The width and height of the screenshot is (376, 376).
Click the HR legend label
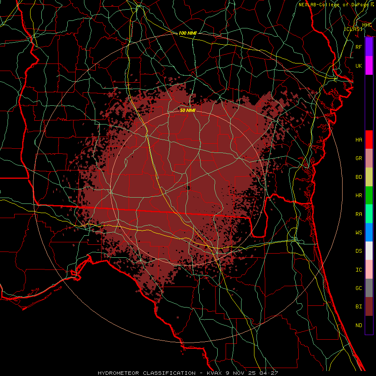pyautogui.click(x=359, y=196)
